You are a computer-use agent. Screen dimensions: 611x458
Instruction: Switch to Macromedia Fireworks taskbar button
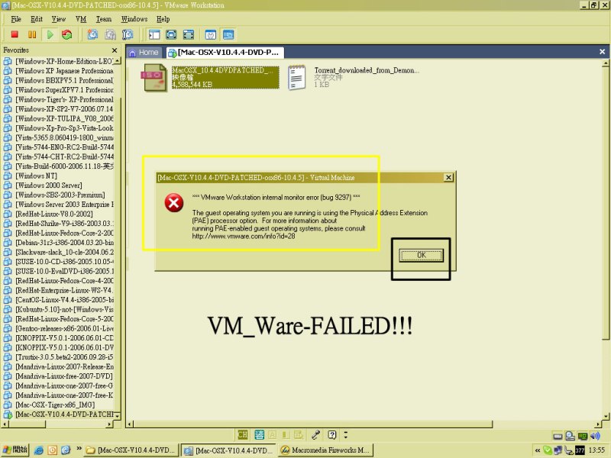pyautogui.click(x=326, y=450)
